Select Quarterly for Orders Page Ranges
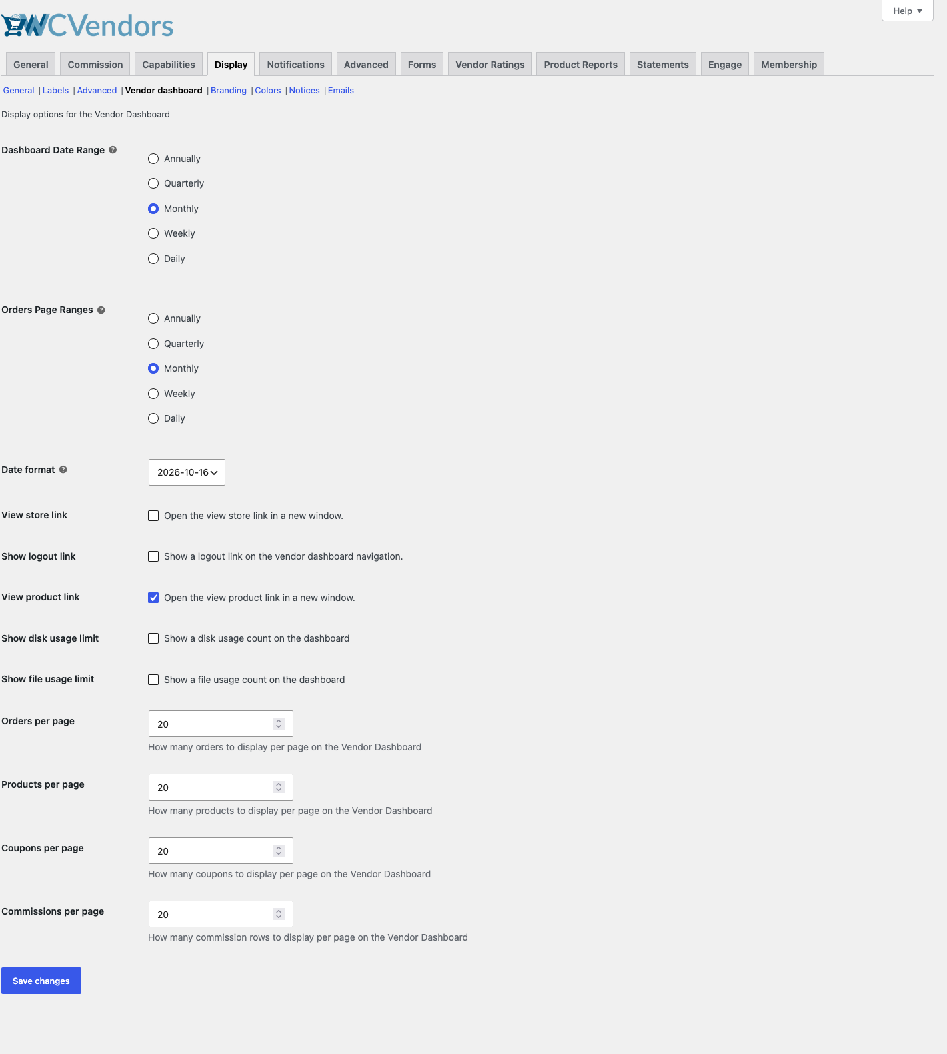Image resolution: width=947 pixels, height=1054 pixels. 153,344
